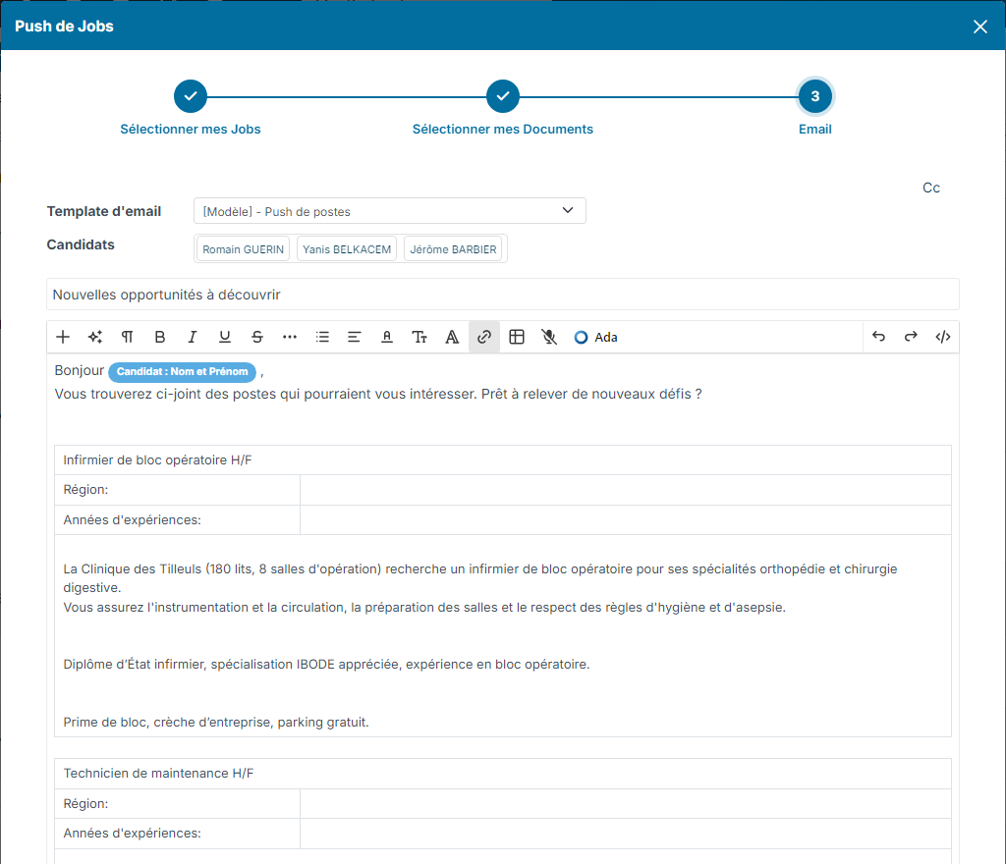Click the insert link icon
This screenshot has width=1006, height=864.
coord(484,337)
